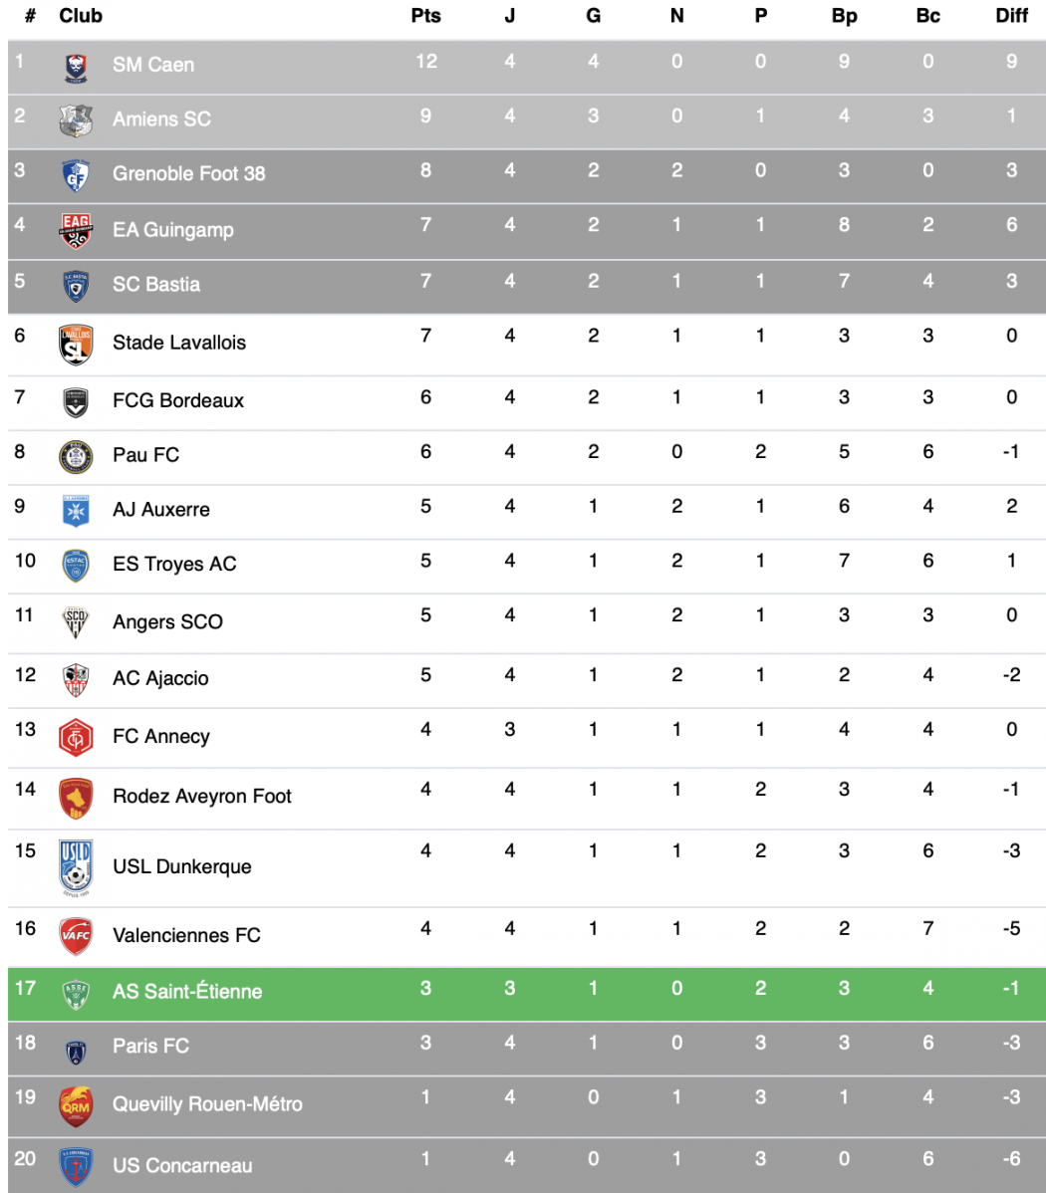
Task: Sort table by Pts column header
Action: pyautogui.click(x=425, y=16)
